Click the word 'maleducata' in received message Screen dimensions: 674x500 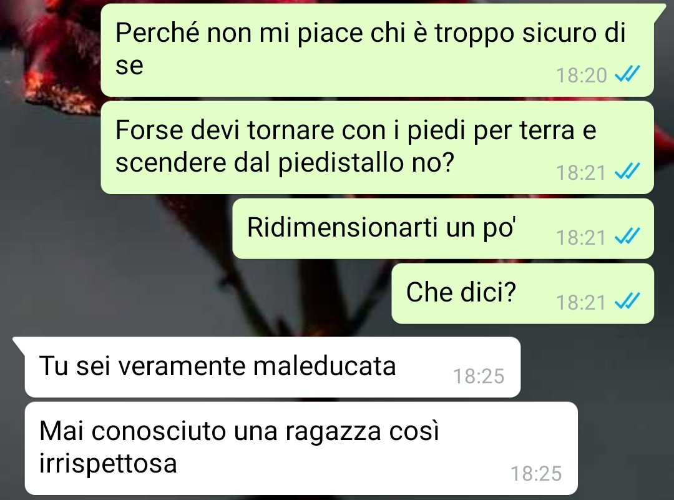[x=325, y=366]
